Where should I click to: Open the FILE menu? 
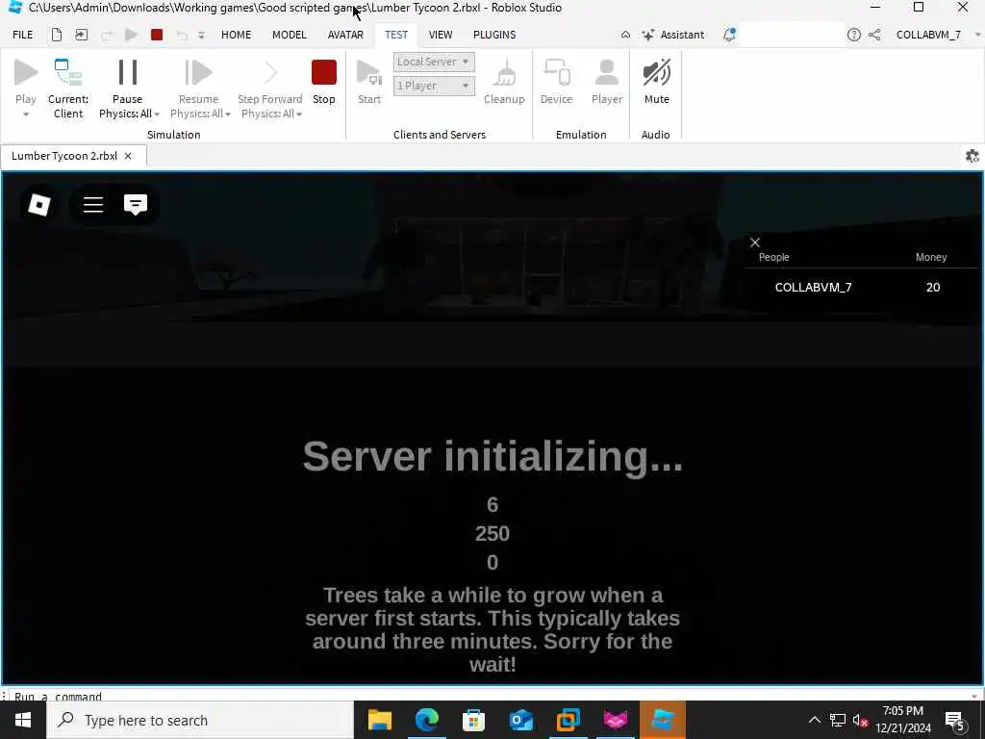point(23,35)
